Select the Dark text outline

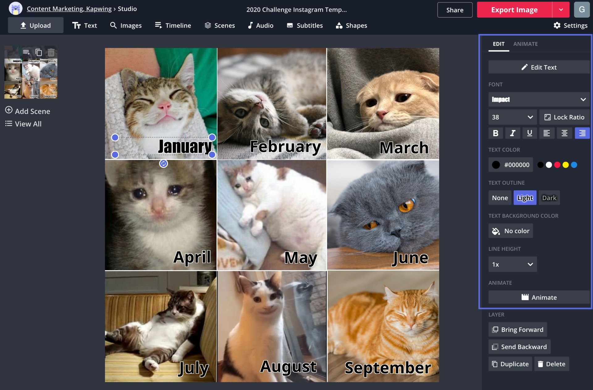pos(549,198)
